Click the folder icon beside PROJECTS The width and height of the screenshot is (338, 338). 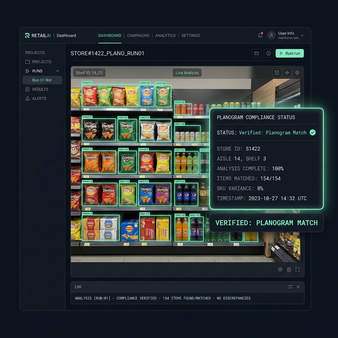coord(28,62)
